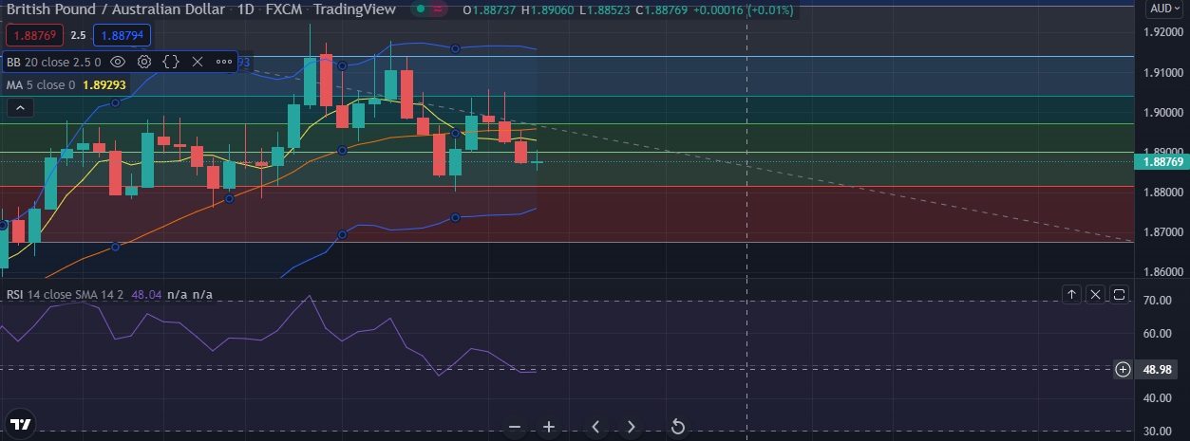Click the 1.91000 price scale label
1190x441 pixels.
(1162, 72)
